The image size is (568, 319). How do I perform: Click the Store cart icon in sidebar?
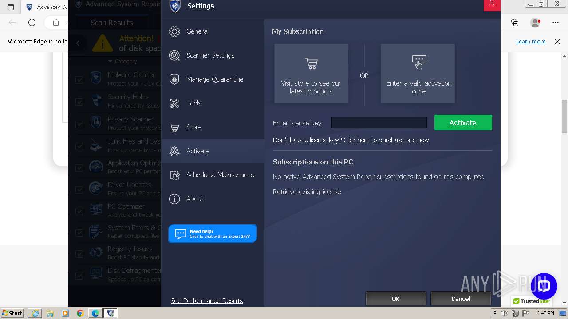(x=174, y=128)
